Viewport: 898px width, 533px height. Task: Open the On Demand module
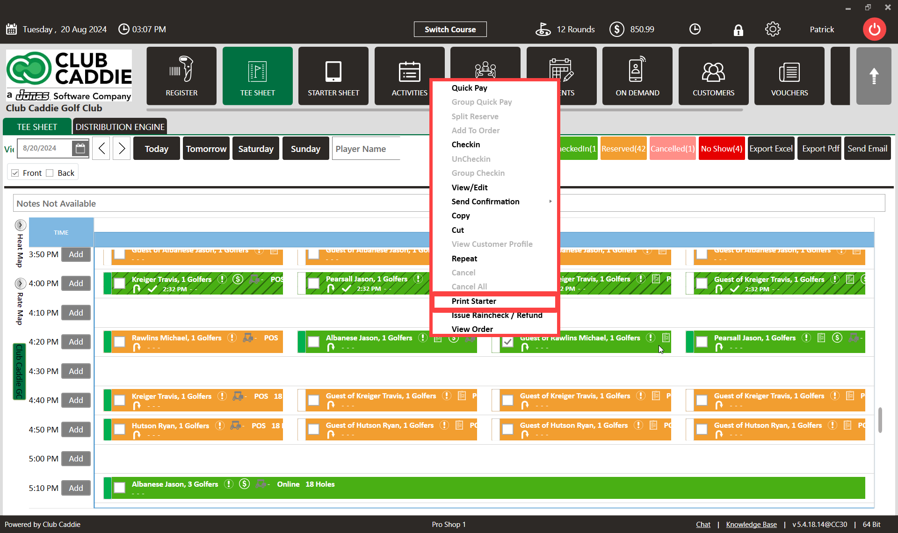pos(637,76)
